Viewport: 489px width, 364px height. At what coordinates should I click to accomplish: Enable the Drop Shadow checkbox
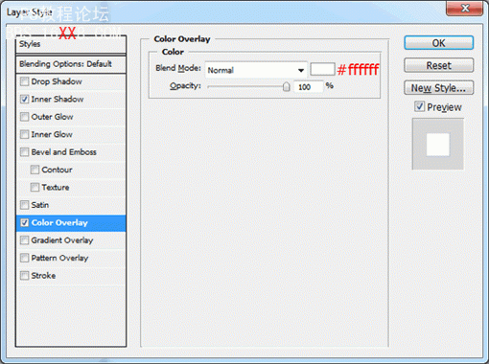(x=24, y=81)
